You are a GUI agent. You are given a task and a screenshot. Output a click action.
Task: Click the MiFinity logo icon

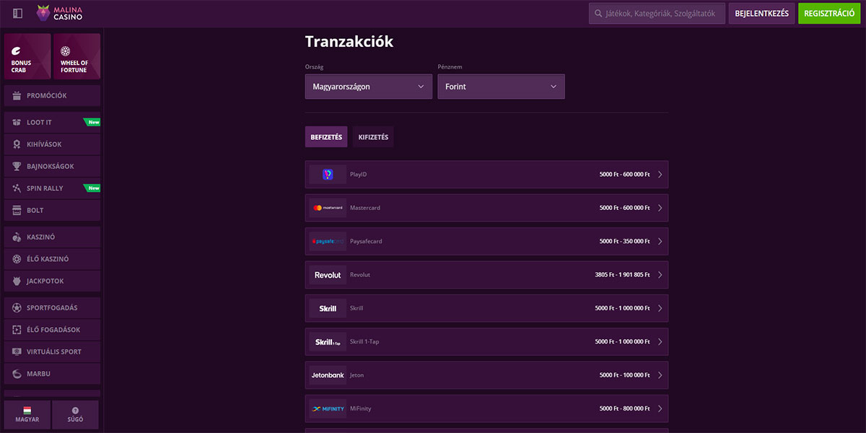[328, 408]
